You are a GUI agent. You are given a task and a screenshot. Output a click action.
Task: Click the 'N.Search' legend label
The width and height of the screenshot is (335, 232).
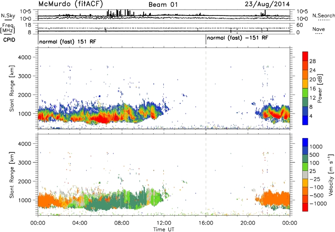click(x=323, y=15)
